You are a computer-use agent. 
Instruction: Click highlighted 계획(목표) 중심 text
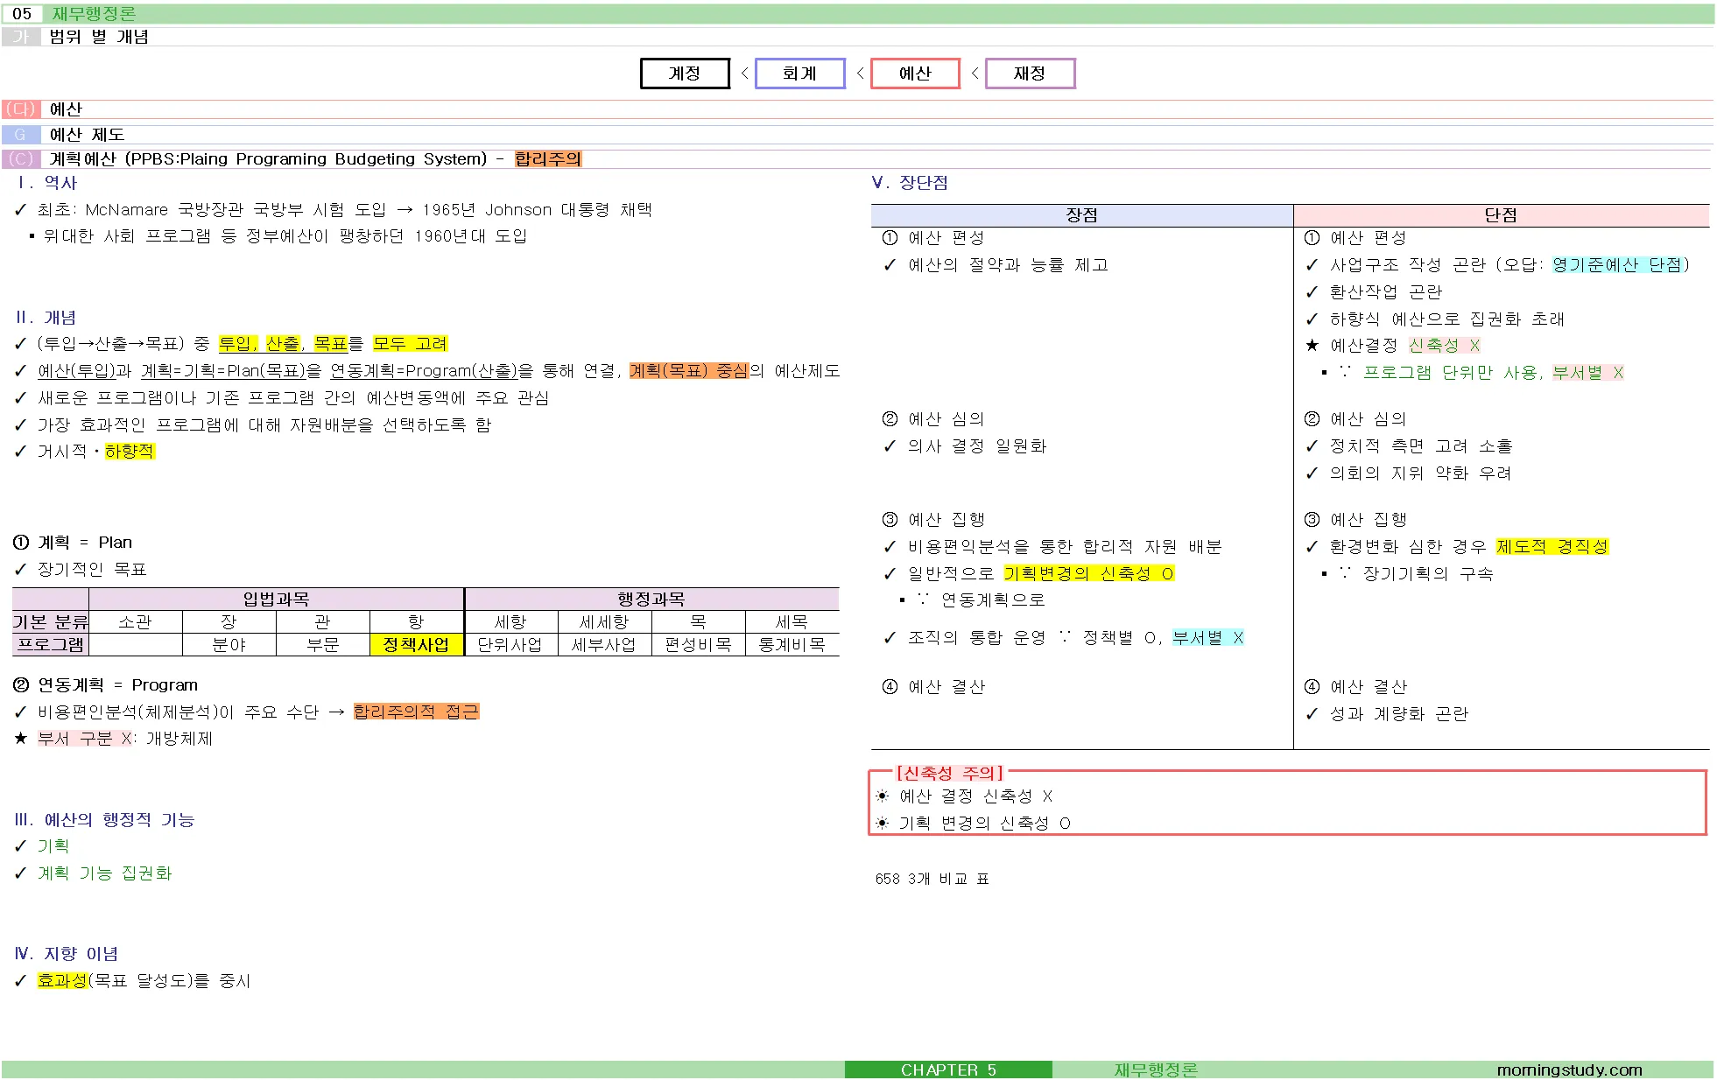689,371
